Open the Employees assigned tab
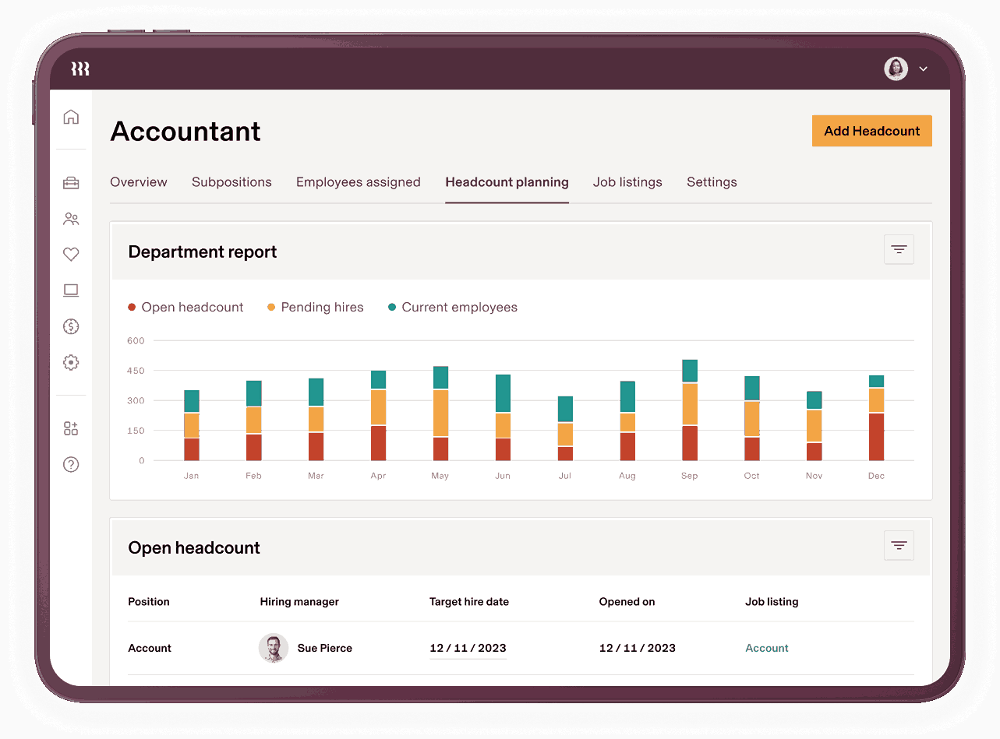Screen dimensions: 1000x739 (x=359, y=181)
